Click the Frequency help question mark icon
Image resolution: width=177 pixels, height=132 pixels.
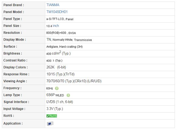pos(57,88)
